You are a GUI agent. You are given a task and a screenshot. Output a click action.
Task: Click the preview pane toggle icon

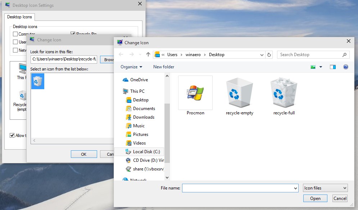click(332, 67)
